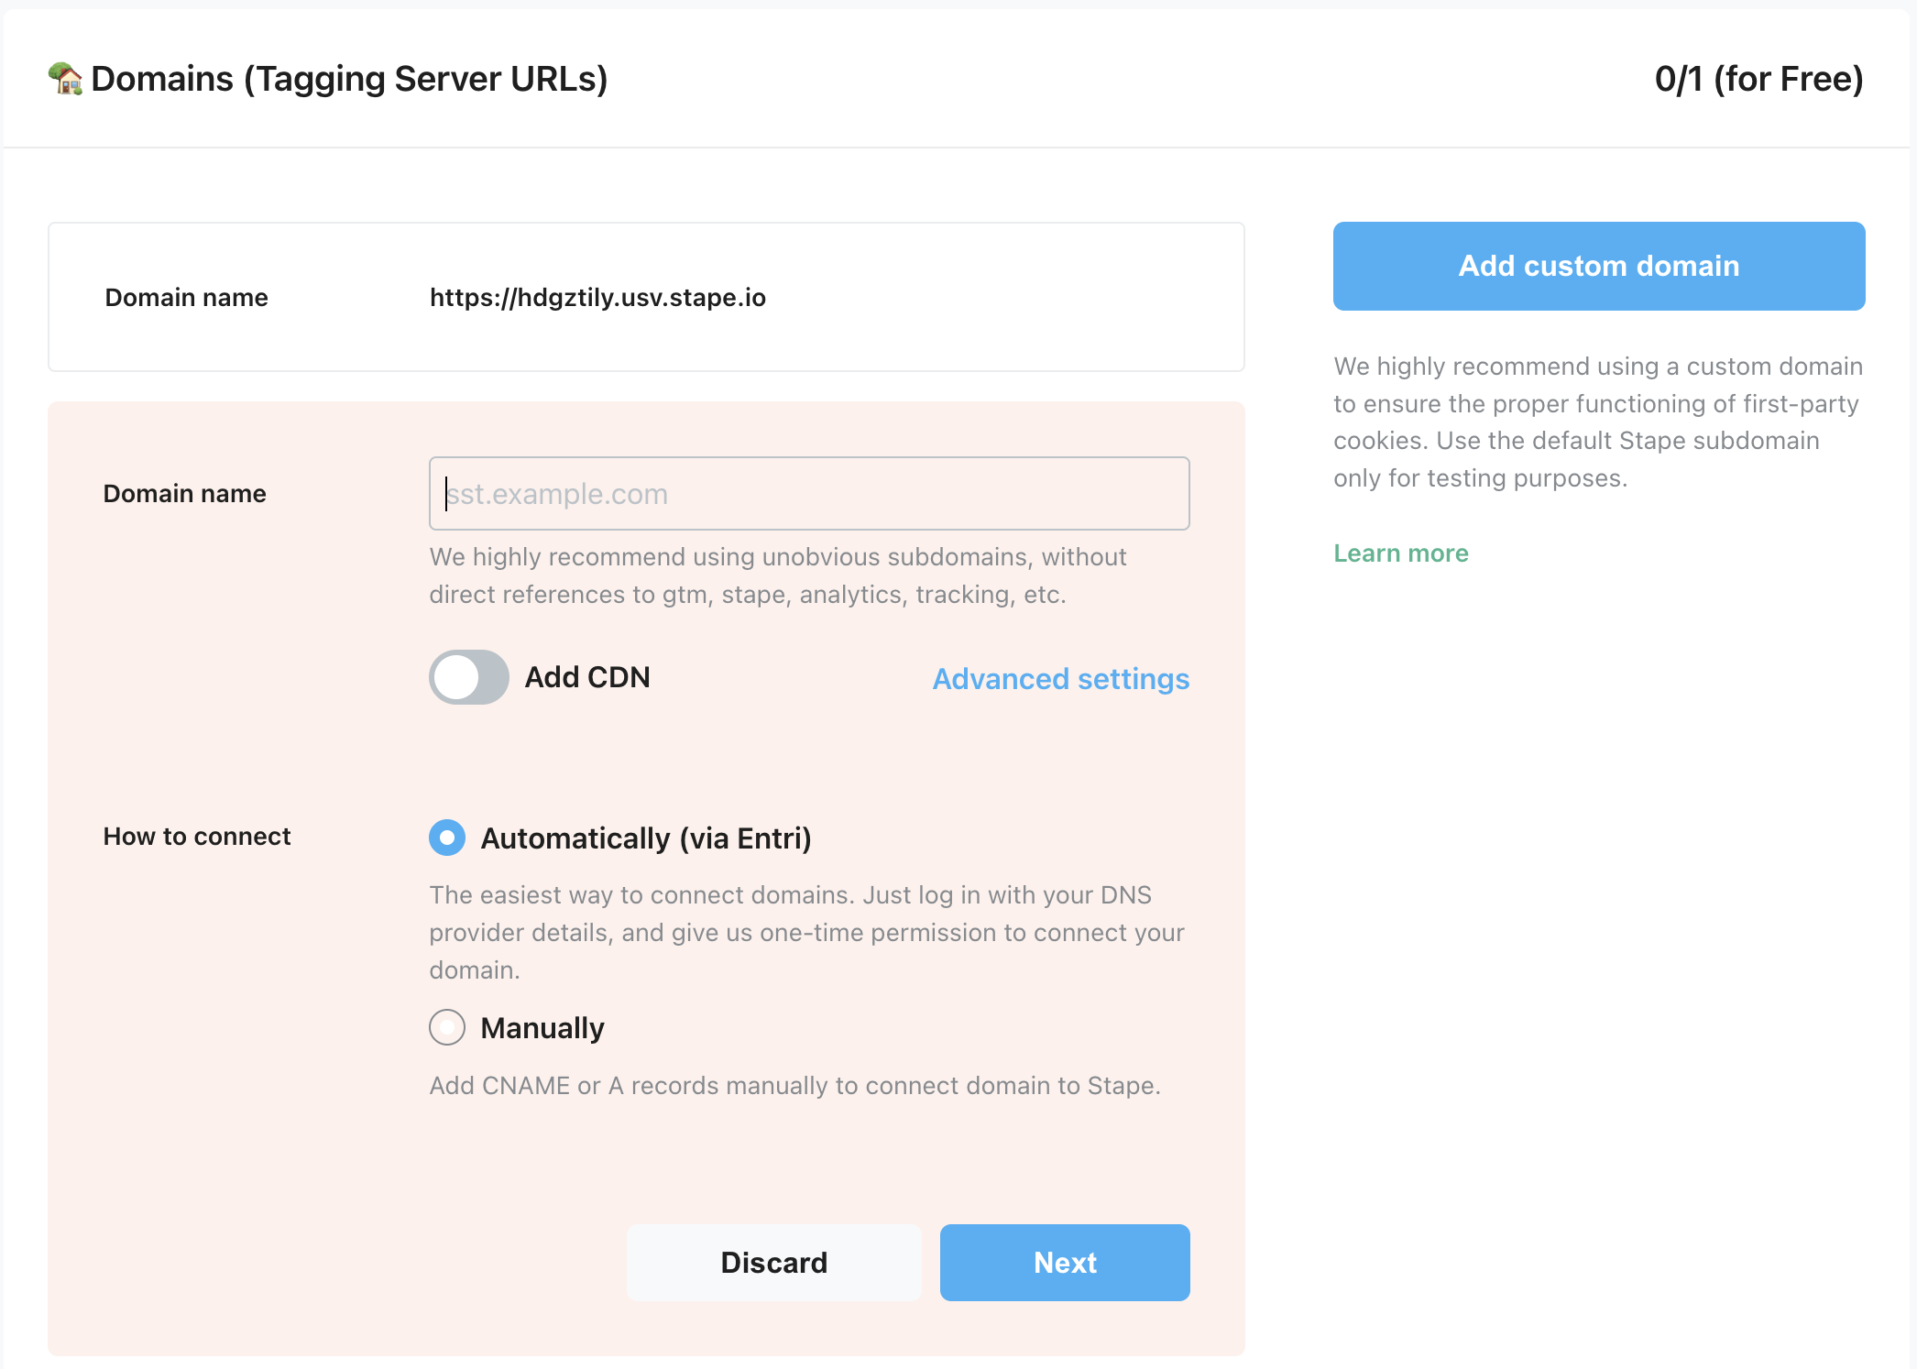This screenshot has height=1369, width=1917.
Task: Focus the sst.example.com domain name field
Action: [x=809, y=494]
